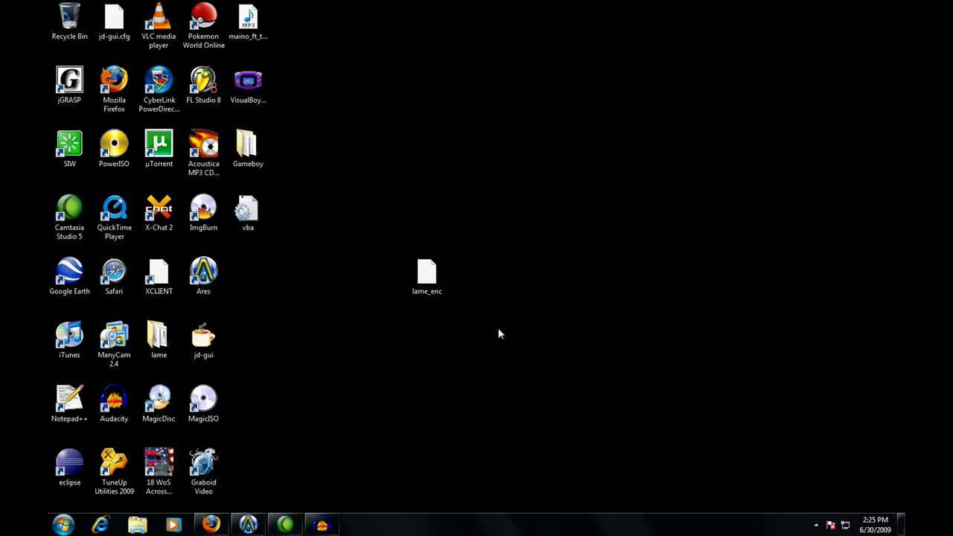Select the Gameboy folder icon
The width and height of the screenshot is (953, 536).
[248, 150]
